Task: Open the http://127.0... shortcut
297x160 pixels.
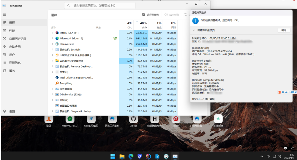Action: [x=69, y=121]
